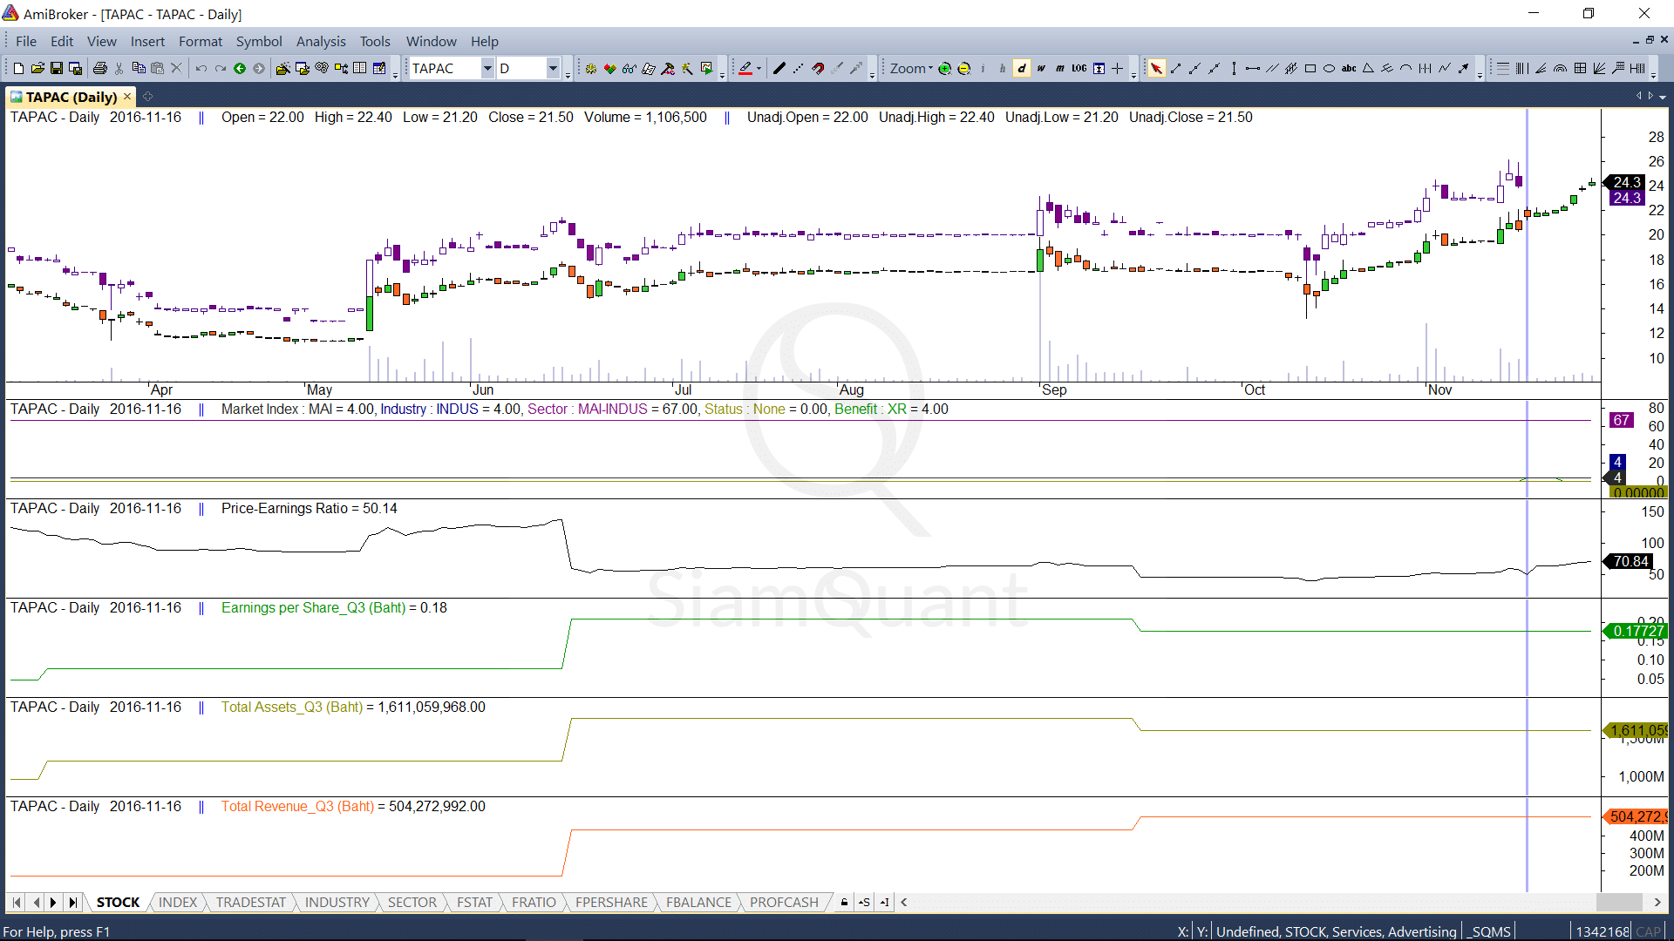Switch to the SECTOR sheet tab
This screenshot has height=941, width=1674.
[412, 902]
